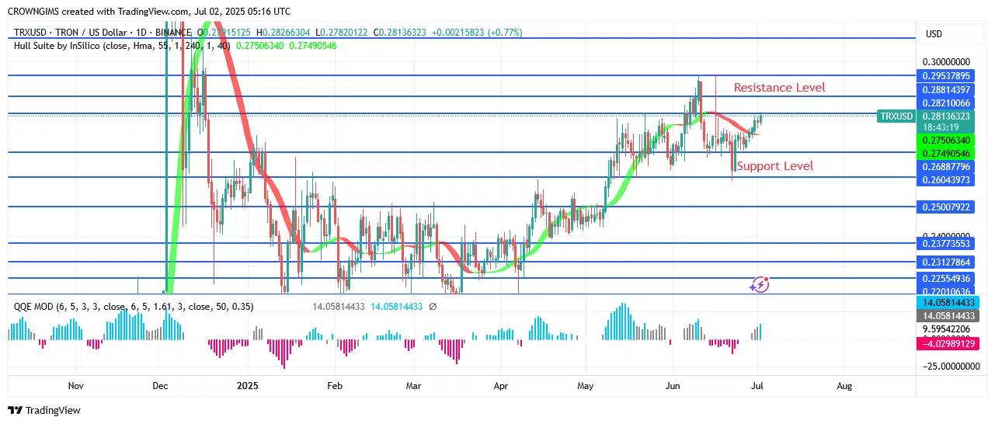This screenshot has width=995, height=424.
Task: Click the purple lightning event icon
Action: click(759, 285)
